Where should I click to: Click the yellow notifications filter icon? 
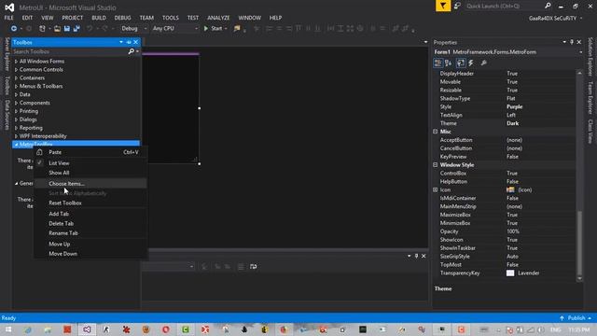pyautogui.click(x=443, y=7)
